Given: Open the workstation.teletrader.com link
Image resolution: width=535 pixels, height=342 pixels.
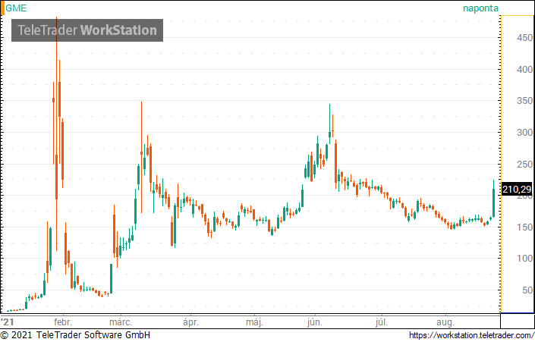Looking at the screenshot, I should click(x=470, y=335).
